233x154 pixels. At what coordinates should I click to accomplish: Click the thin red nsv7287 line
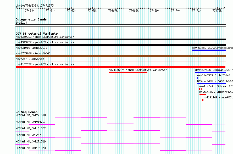pyautogui.click(x=120, y=61)
